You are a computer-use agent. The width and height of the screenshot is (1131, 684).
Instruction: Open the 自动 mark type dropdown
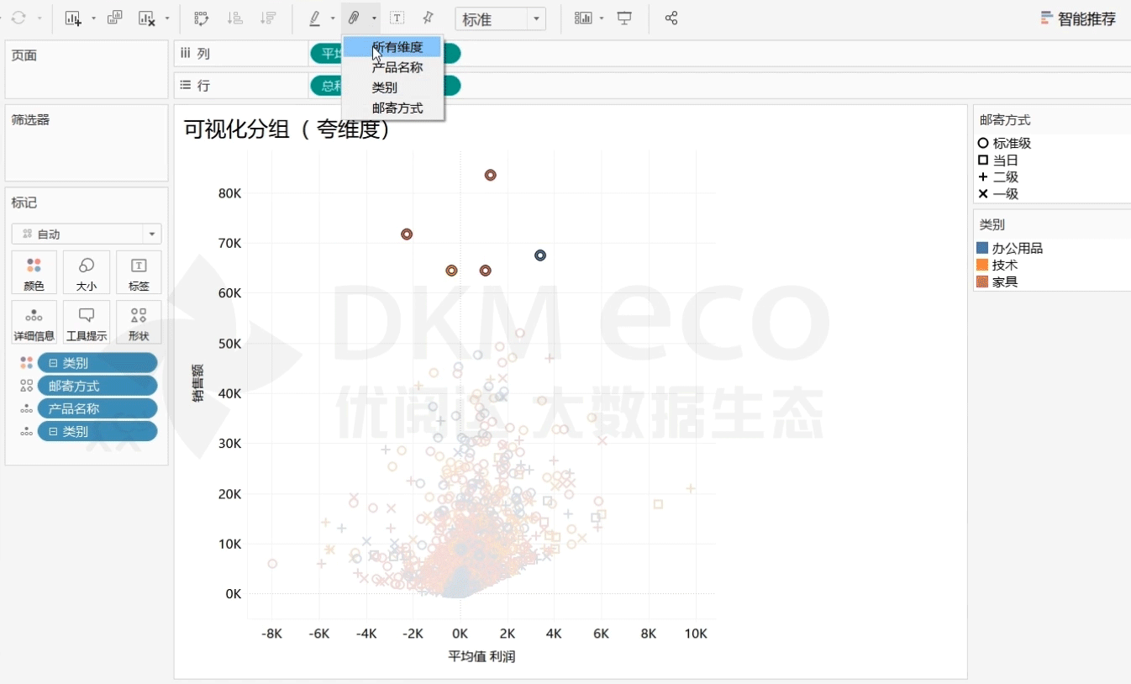coord(87,234)
